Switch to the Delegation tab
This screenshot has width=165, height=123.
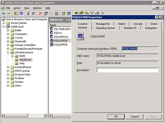pyautogui.click(x=151, y=28)
